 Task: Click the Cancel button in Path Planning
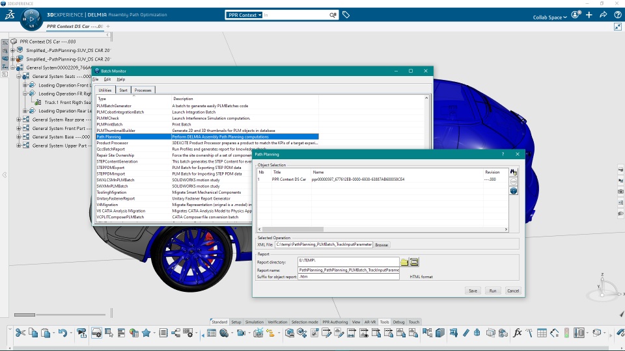coord(513,291)
